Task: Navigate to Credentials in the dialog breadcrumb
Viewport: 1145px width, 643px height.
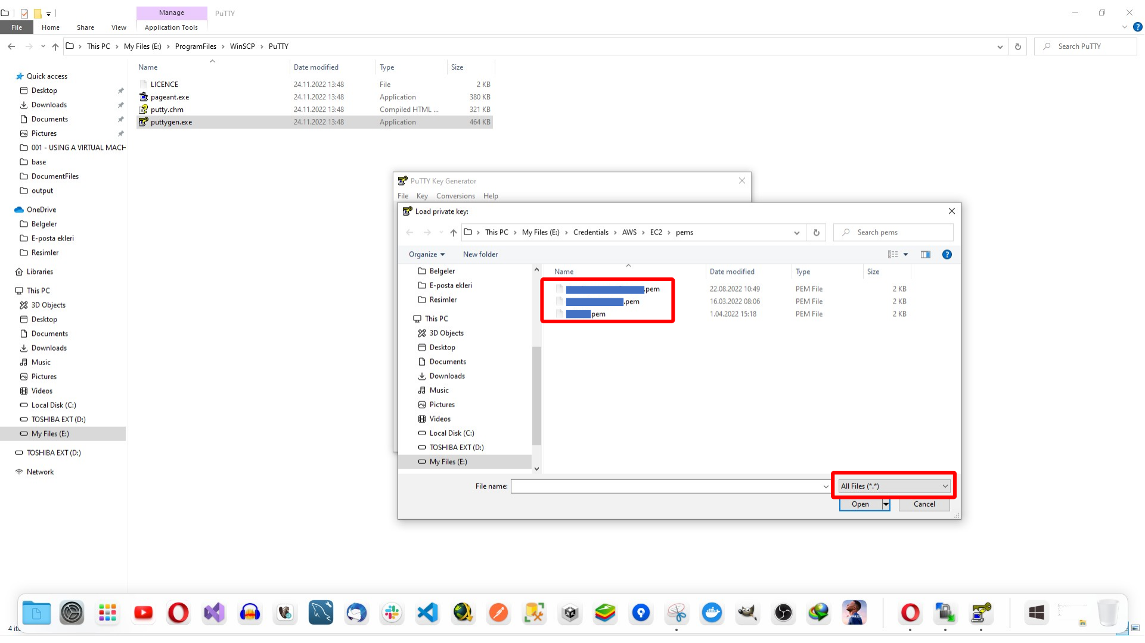Action: pyautogui.click(x=591, y=233)
